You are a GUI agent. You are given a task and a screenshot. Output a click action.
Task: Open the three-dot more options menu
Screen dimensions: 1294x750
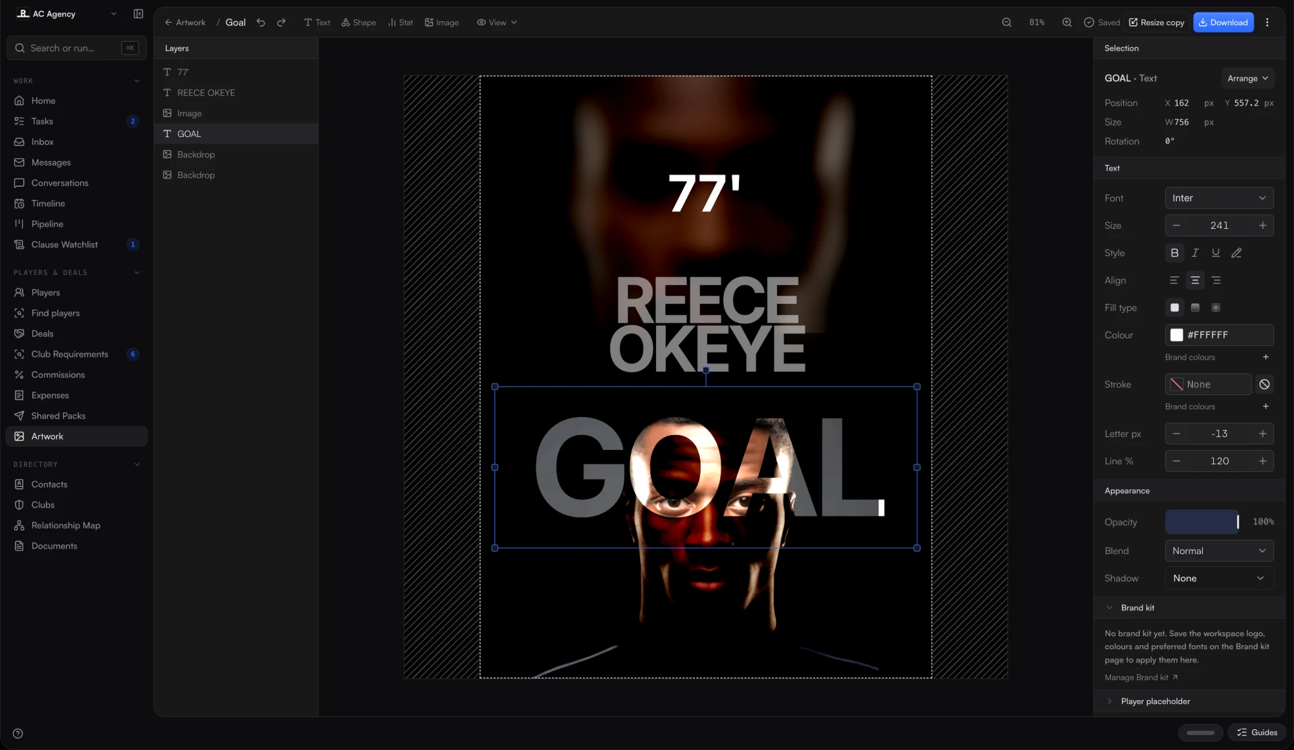click(1267, 22)
